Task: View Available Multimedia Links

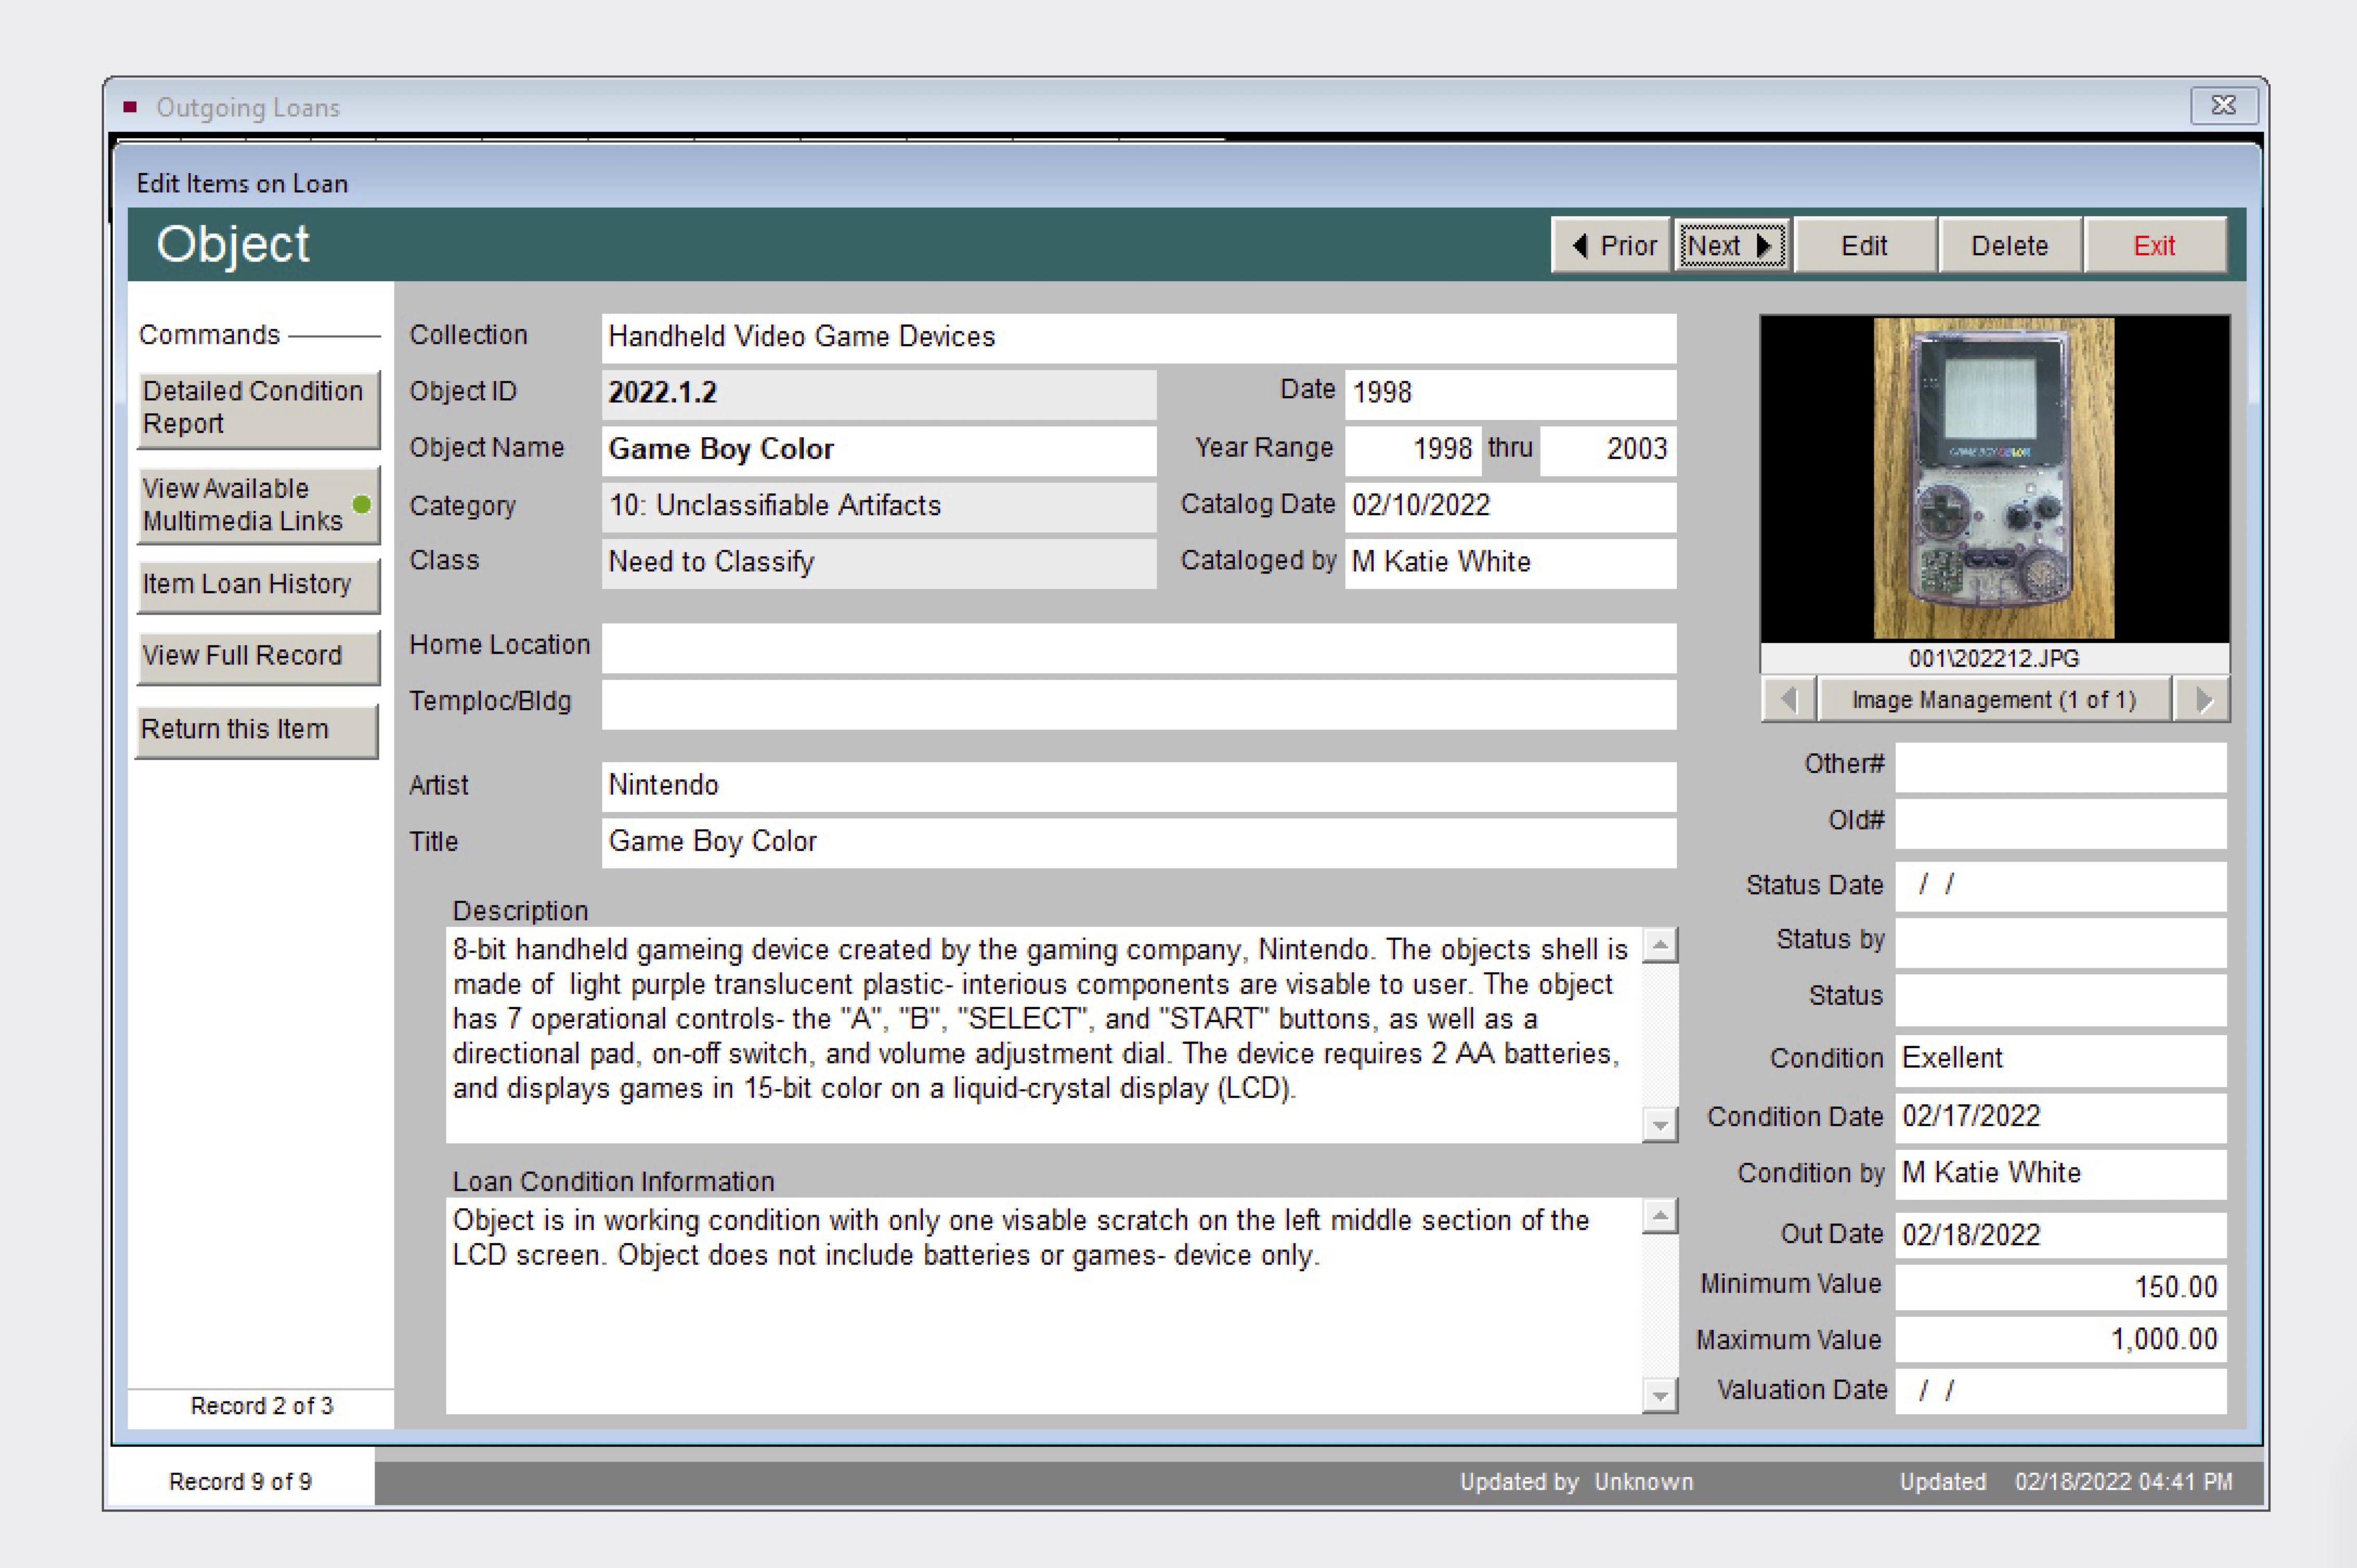Action: pyautogui.click(x=257, y=505)
